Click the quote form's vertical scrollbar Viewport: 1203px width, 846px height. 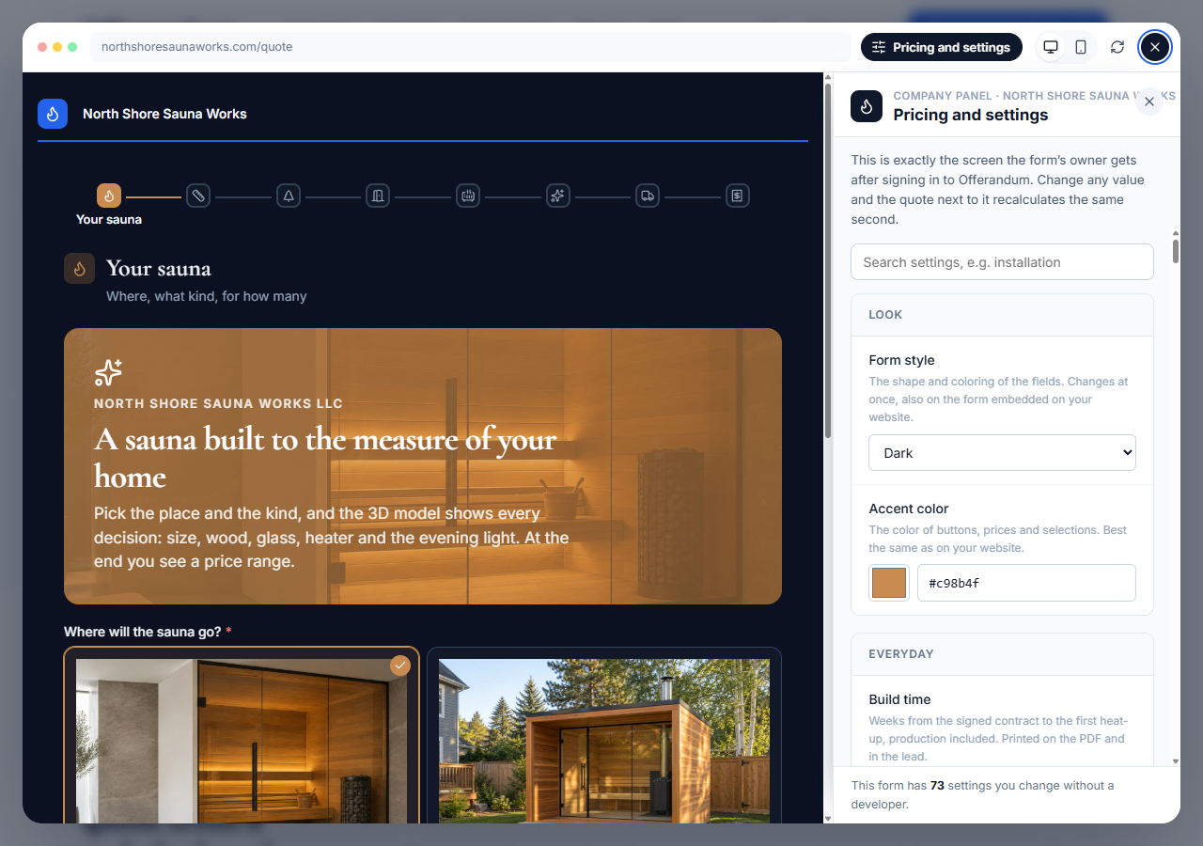click(827, 263)
